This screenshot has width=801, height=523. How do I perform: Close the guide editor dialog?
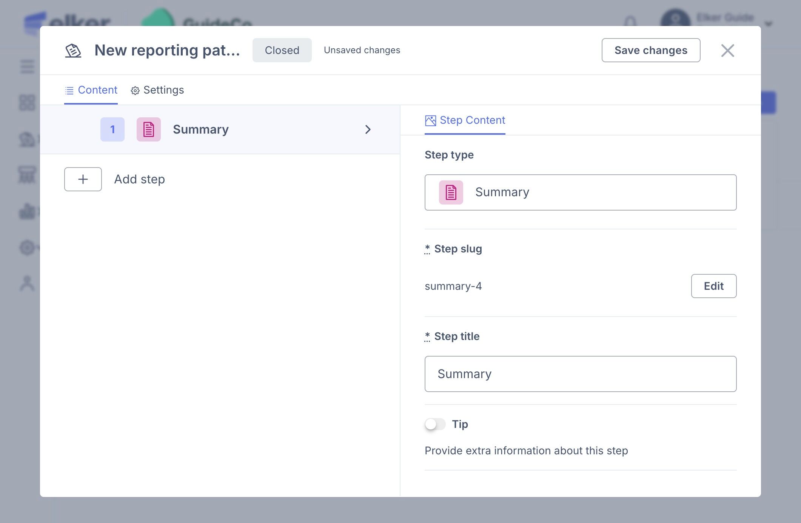coord(727,51)
